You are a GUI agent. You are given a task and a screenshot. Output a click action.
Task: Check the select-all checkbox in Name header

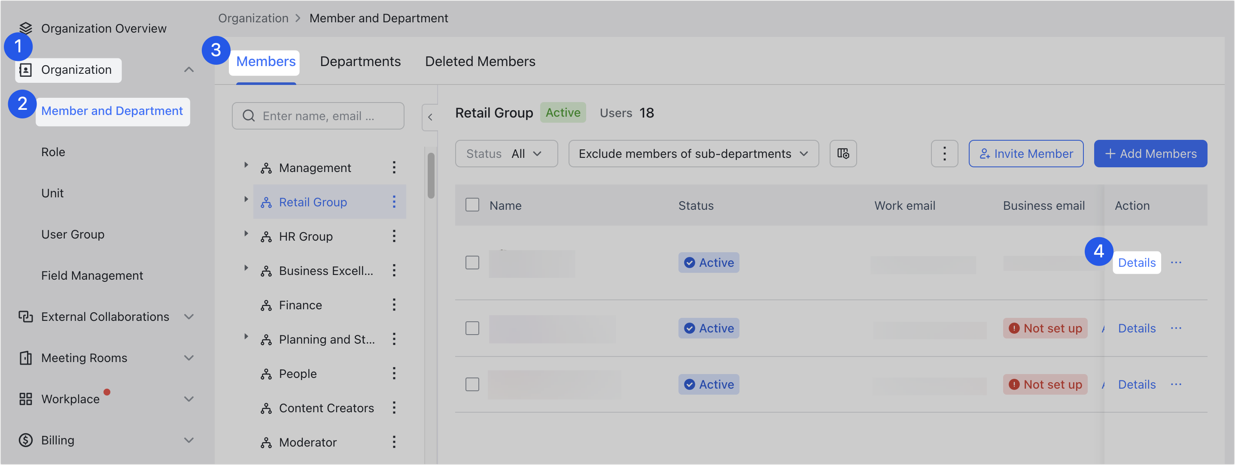[472, 205]
